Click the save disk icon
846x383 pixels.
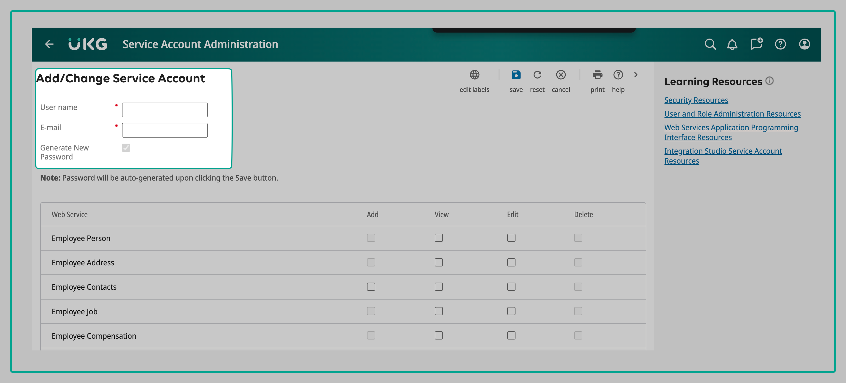(516, 75)
